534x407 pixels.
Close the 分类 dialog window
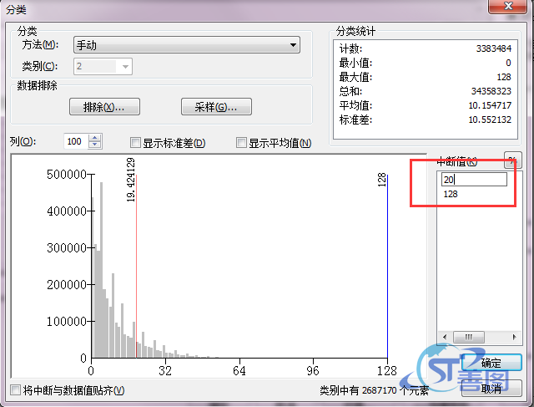(x=508, y=6)
